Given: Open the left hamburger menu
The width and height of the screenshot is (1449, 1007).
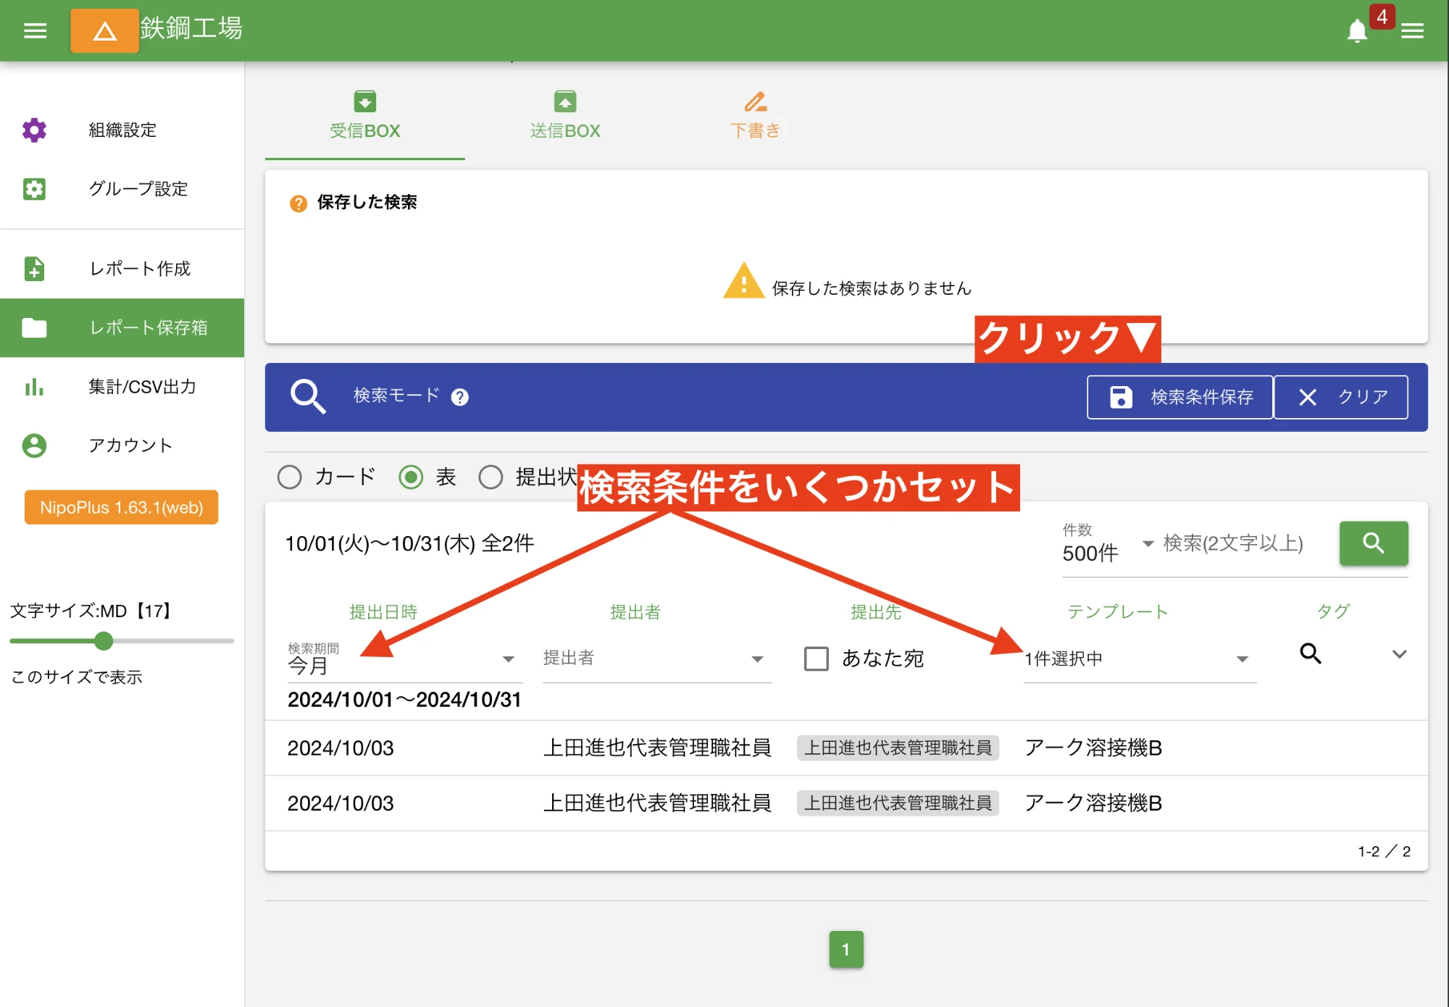Looking at the screenshot, I should (35, 30).
